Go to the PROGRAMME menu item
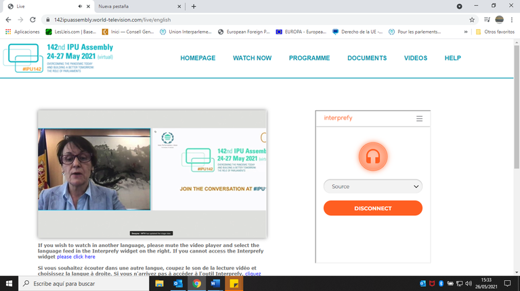Screen dimensions: 520x291 pyautogui.click(x=309, y=58)
